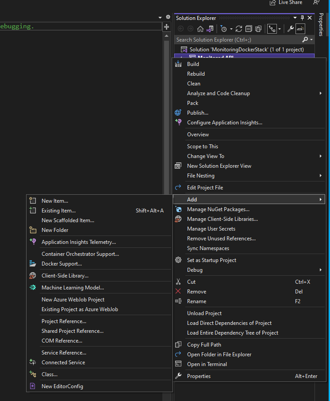Expand Change View To submenu

(249, 156)
